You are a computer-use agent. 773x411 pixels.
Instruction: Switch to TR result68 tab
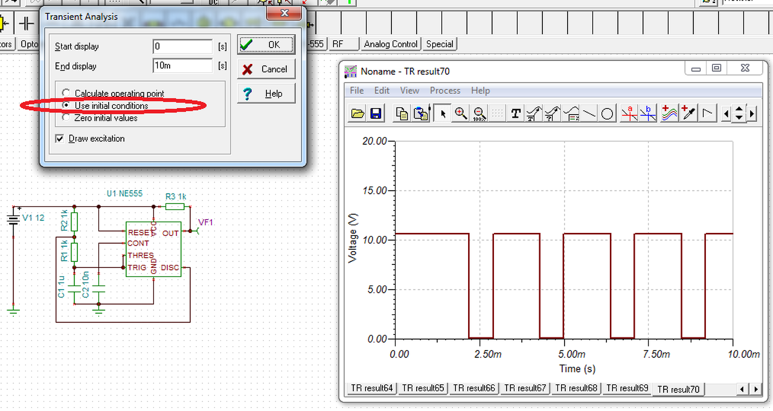(x=576, y=388)
